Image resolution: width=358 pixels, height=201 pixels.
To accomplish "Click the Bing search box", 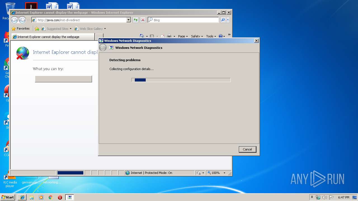I will (x=183, y=20).
